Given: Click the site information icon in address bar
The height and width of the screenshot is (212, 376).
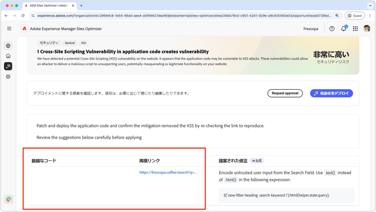Looking at the screenshot, I should [x=33, y=16].
